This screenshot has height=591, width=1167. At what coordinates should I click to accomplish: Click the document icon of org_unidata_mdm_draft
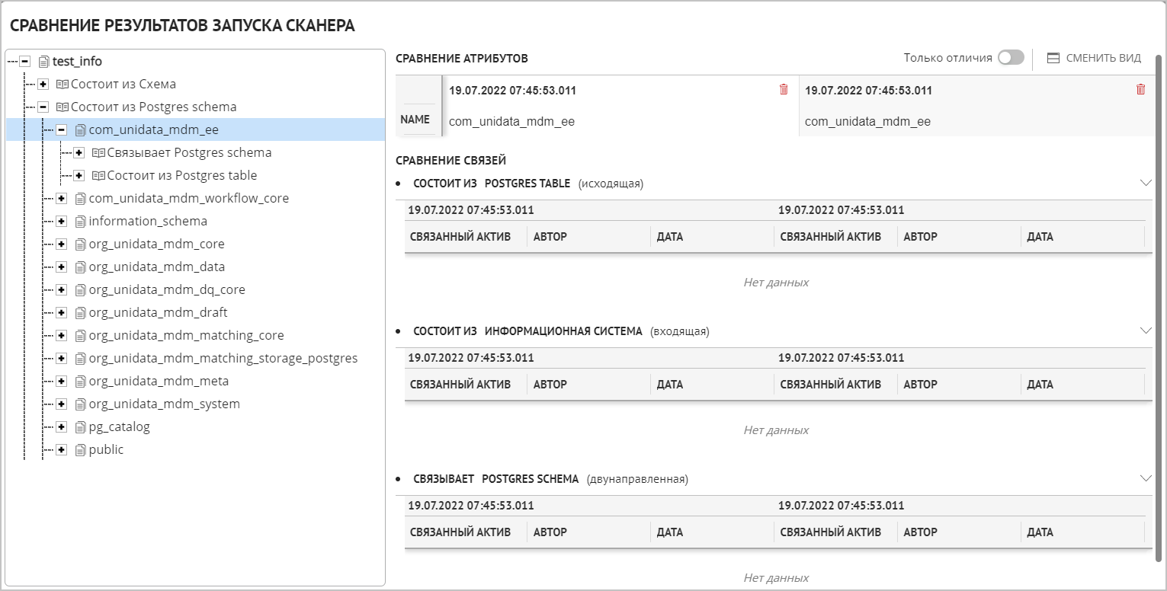[81, 312]
